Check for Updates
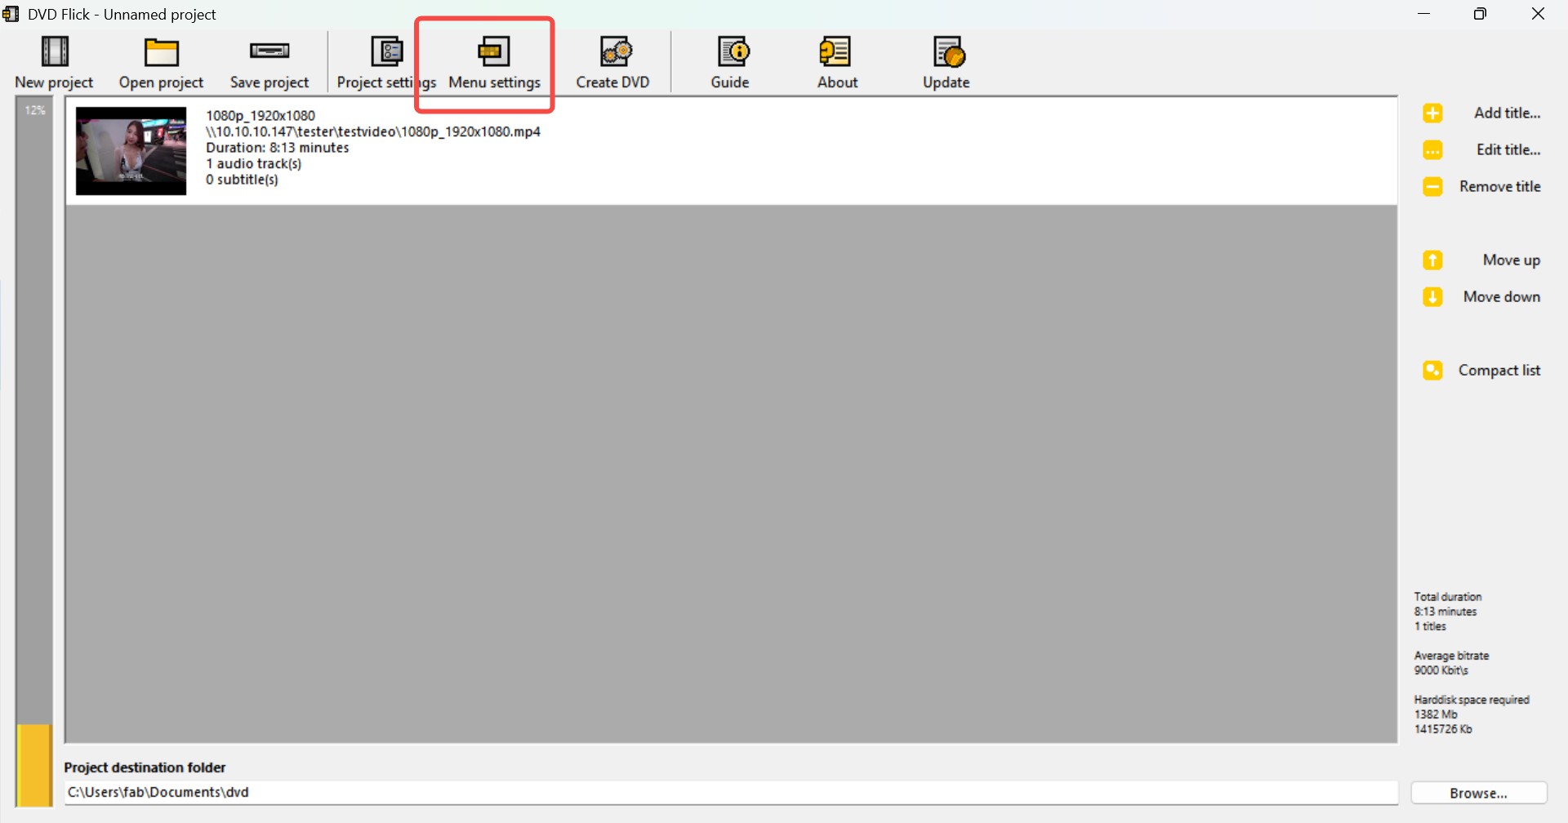The height and width of the screenshot is (823, 1568). pyautogui.click(x=946, y=61)
